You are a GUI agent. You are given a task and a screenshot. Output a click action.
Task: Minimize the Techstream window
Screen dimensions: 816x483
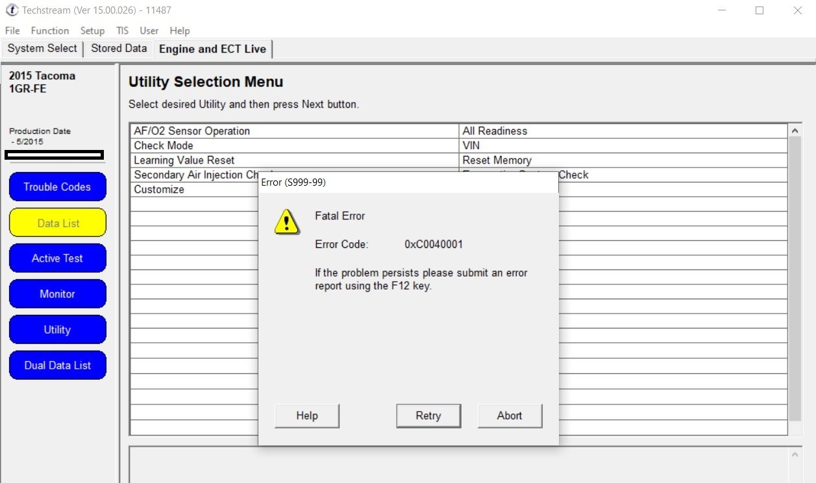point(721,10)
